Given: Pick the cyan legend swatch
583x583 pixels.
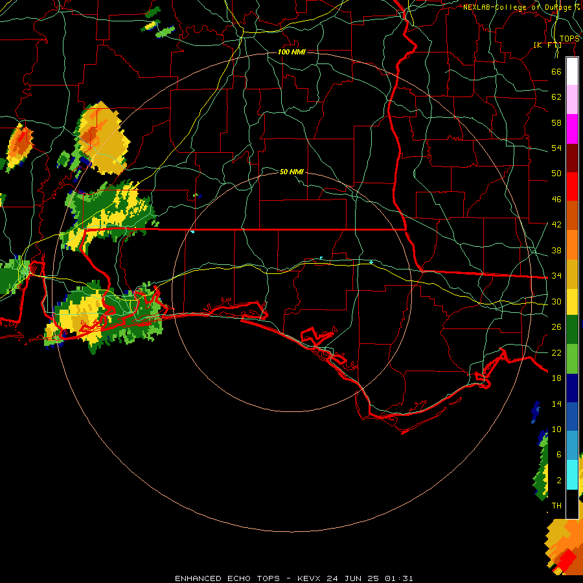Looking at the screenshot, I should [x=572, y=475].
